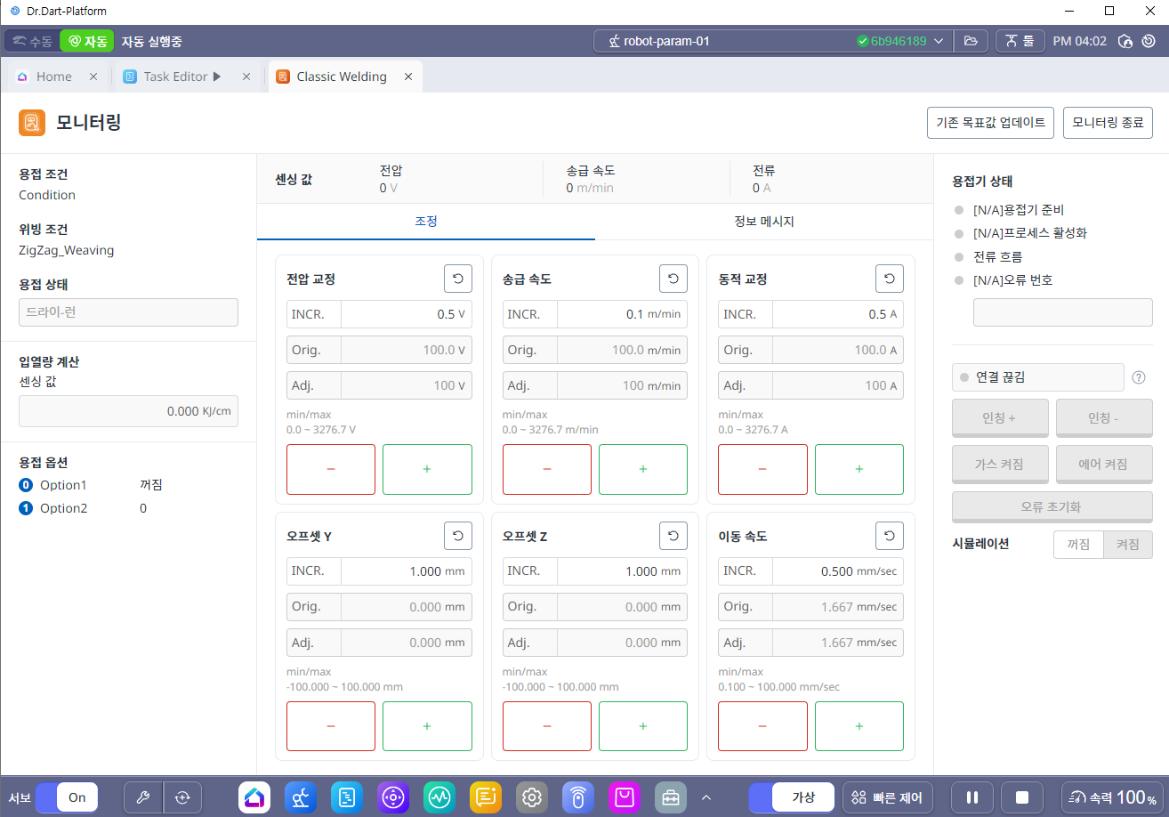Viewport: 1169px width, 817px height.
Task: Turn simulation off with 꺼짐
Action: (x=1077, y=545)
